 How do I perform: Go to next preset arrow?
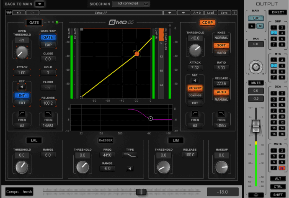(183, 13)
